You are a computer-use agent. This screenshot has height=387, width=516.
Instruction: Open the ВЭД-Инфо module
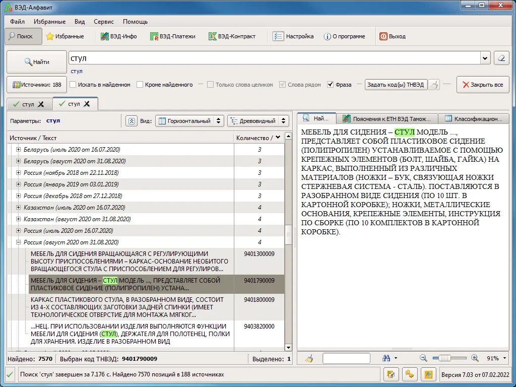[118, 36]
